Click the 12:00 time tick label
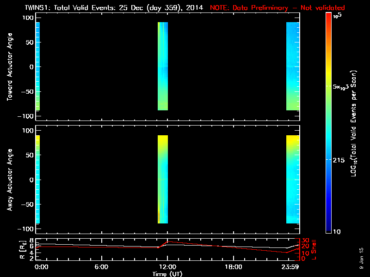Screen dimensions: 370x277 pyautogui.click(x=167, y=267)
